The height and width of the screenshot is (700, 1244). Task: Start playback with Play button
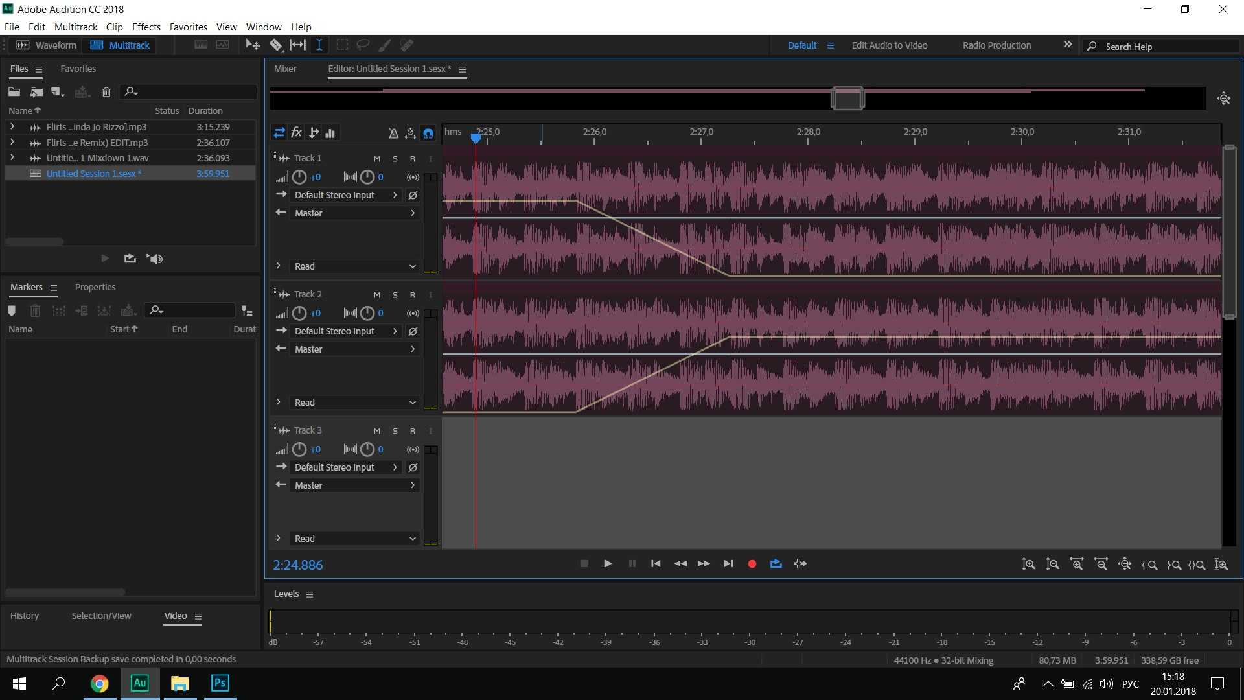click(608, 564)
